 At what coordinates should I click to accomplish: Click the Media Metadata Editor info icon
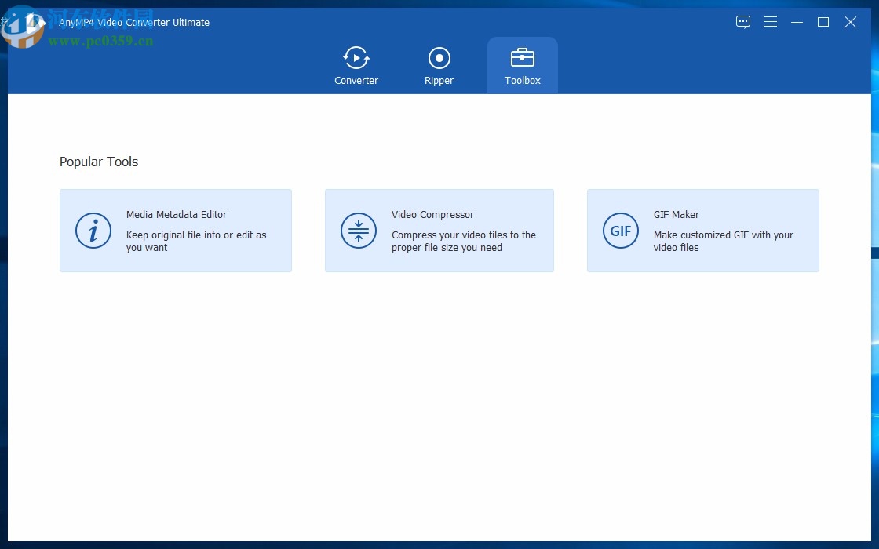[x=93, y=231]
